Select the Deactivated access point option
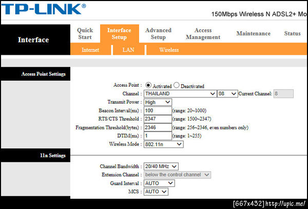The image size is (308, 209). click(177, 85)
